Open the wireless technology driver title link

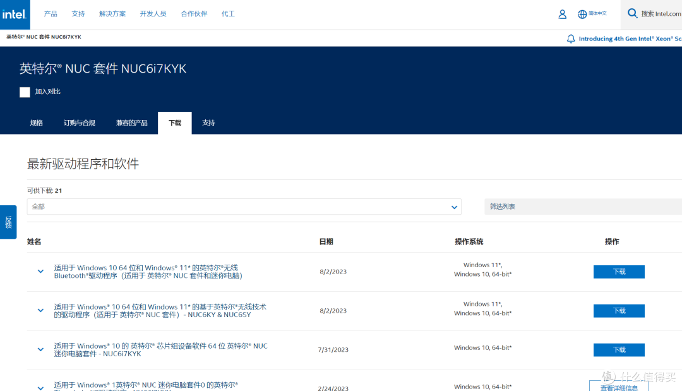160,311
